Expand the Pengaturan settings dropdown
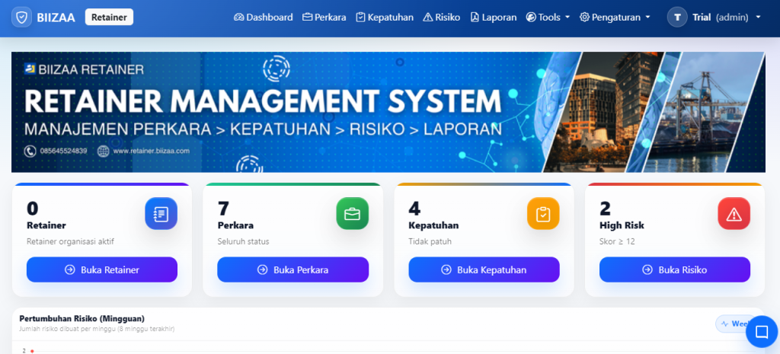Screen dimensions: 780x354 [615, 18]
